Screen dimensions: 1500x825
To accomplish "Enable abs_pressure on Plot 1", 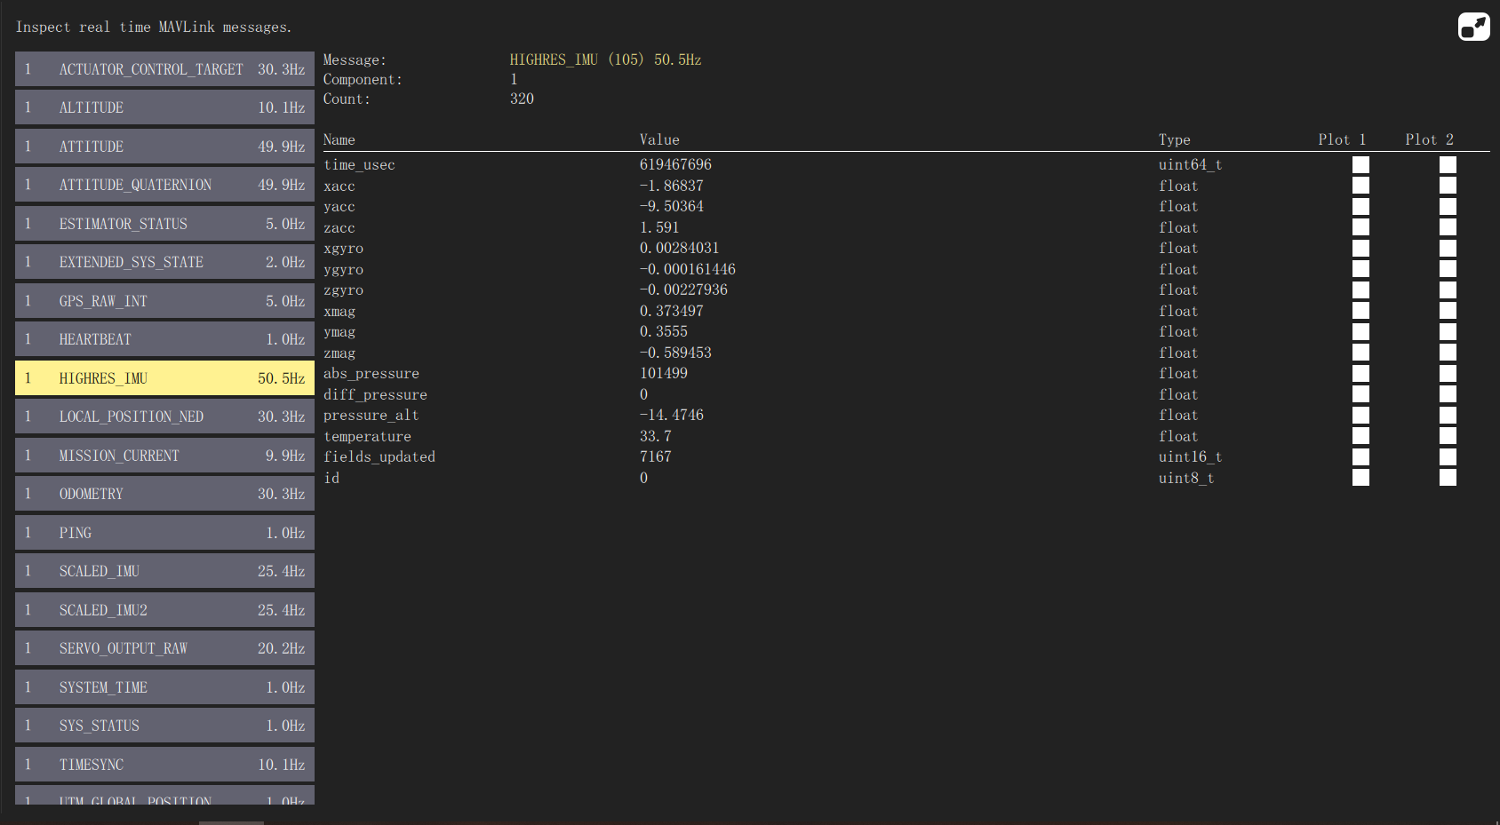I will (x=1360, y=372).
